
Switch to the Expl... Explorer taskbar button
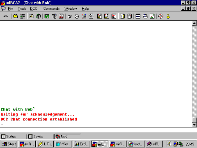pos(81,144)
